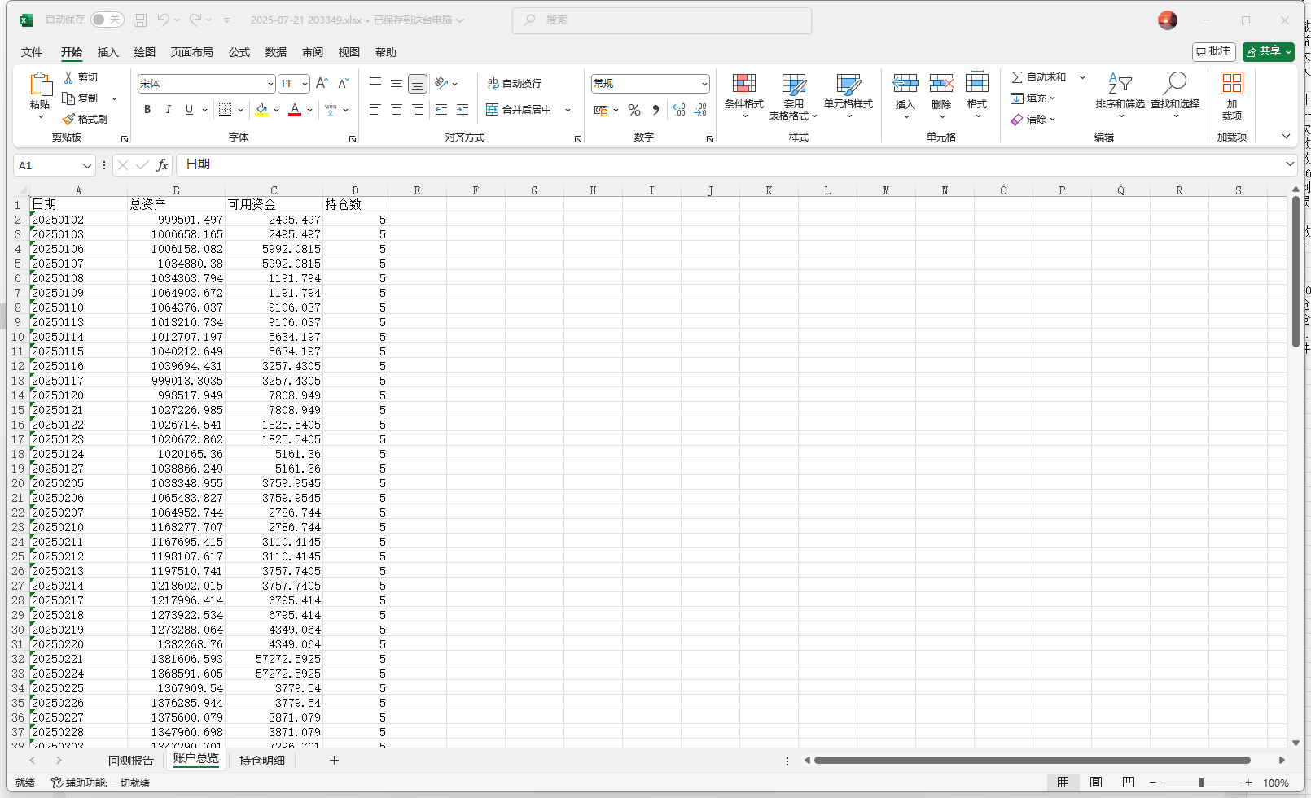Click the insert function fx icon

[x=162, y=165]
